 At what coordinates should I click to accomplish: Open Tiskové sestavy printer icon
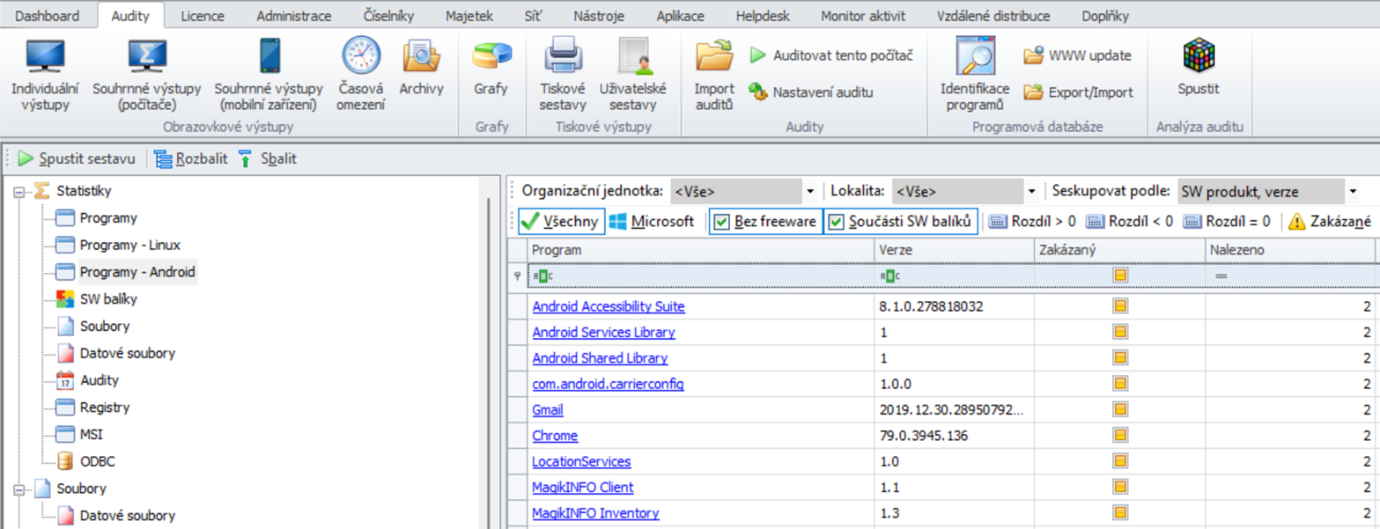click(x=563, y=55)
